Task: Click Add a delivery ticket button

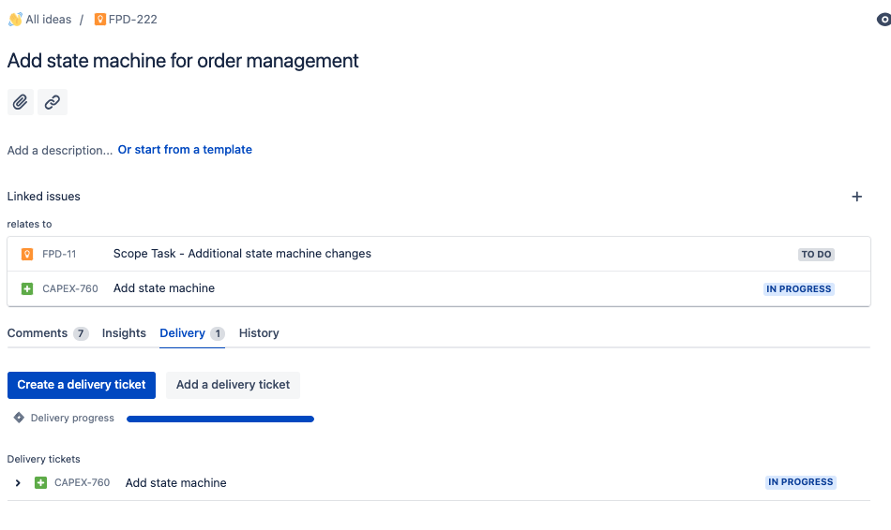Action: [x=233, y=385]
